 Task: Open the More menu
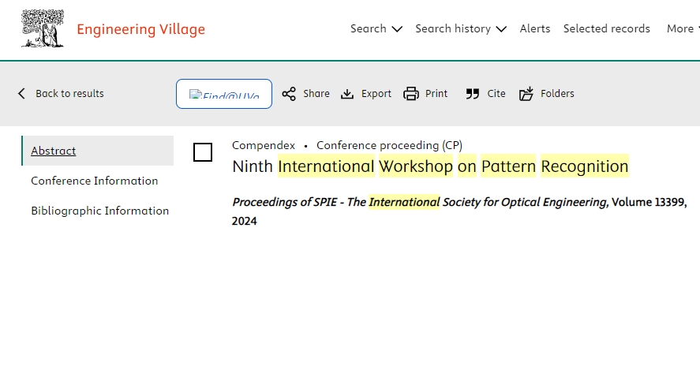coord(683,29)
